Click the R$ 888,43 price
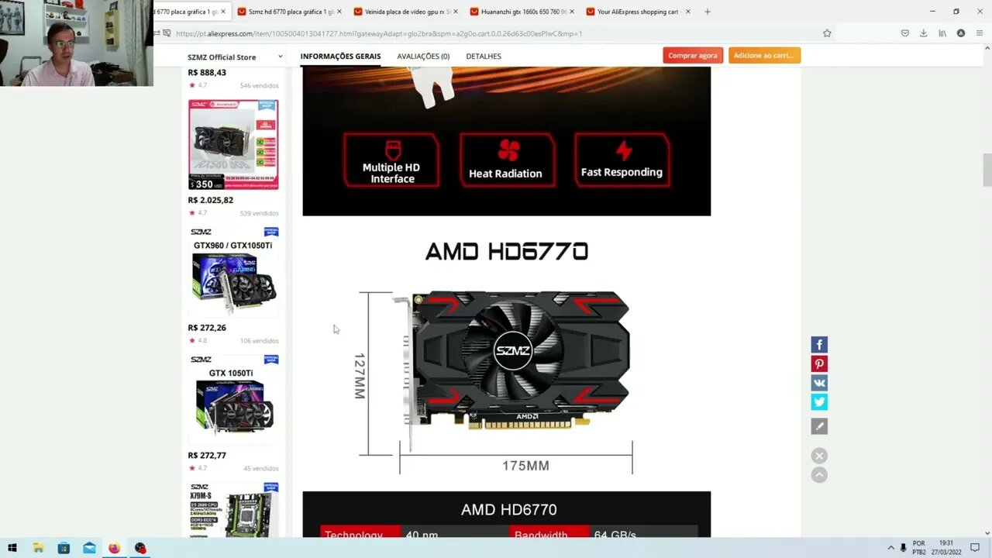This screenshot has width=992, height=558. 207,72
